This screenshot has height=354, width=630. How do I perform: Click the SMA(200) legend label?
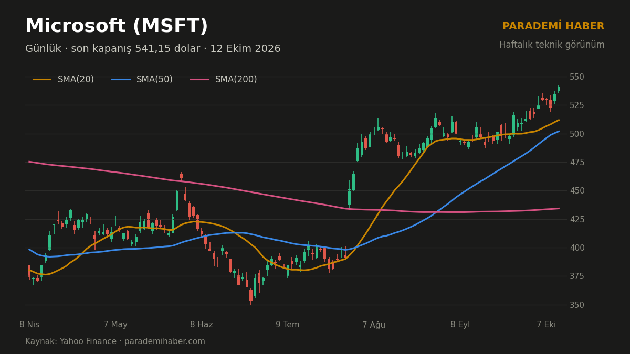(236, 80)
